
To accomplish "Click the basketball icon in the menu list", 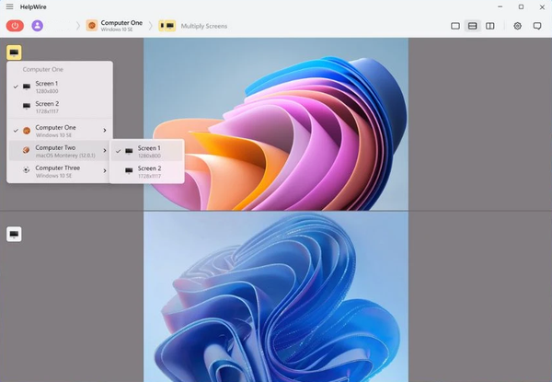I will click(x=27, y=131).
